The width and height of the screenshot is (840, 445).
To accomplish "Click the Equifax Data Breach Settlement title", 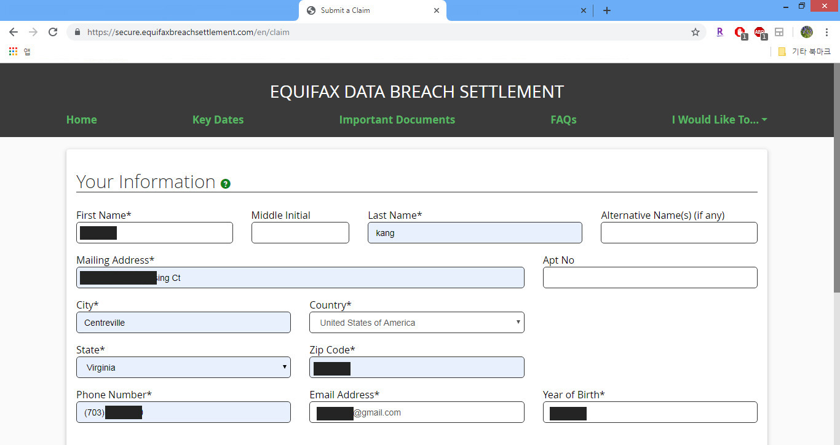I will coord(417,92).
